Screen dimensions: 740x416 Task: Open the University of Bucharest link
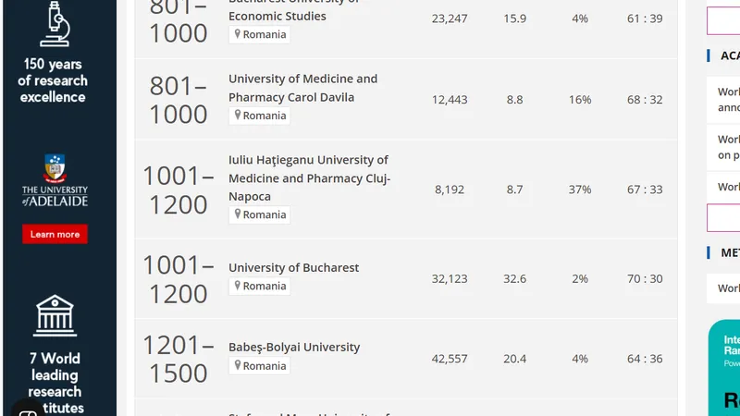293,267
